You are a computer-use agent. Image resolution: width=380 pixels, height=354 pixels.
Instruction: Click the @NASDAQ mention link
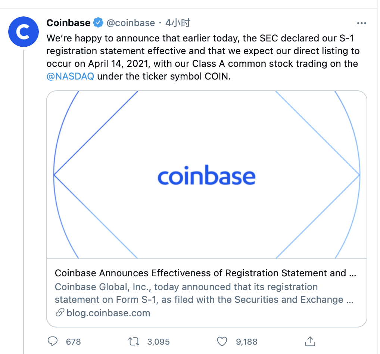pyautogui.click(x=70, y=76)
